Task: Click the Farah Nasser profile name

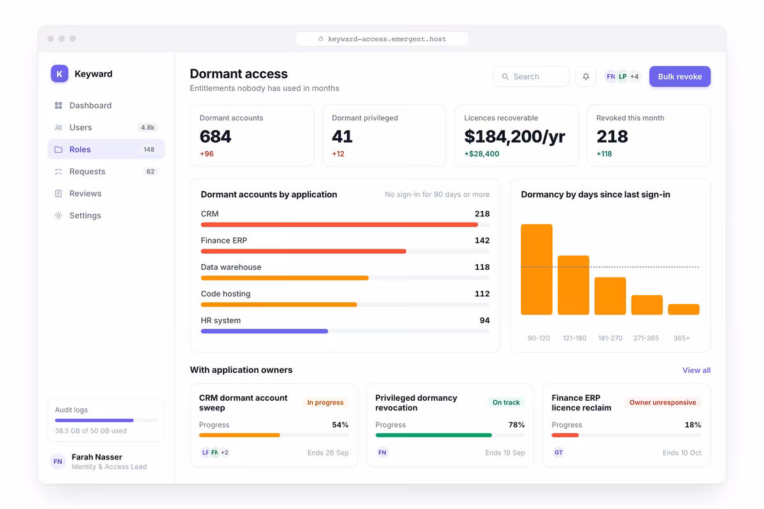Action: point(97,457)
